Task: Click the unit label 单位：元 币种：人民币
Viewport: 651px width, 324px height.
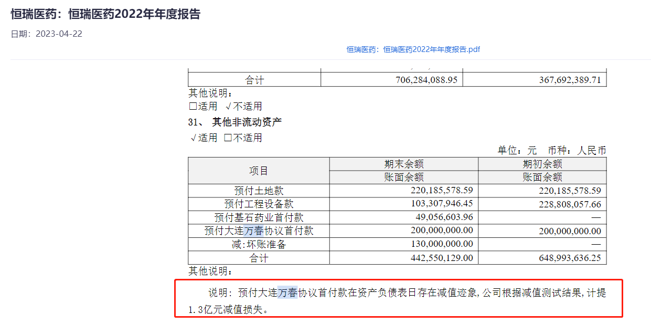Action: (552, 151)
